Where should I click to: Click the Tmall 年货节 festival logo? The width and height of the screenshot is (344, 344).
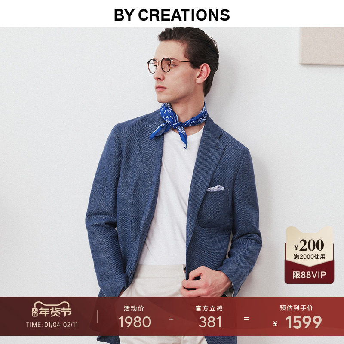click(52, 310)
